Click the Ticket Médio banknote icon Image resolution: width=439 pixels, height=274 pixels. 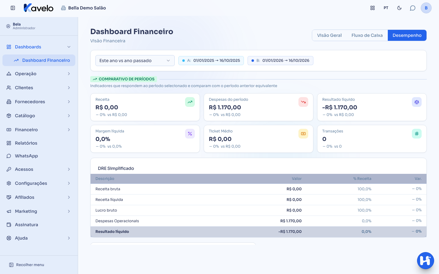303,134
